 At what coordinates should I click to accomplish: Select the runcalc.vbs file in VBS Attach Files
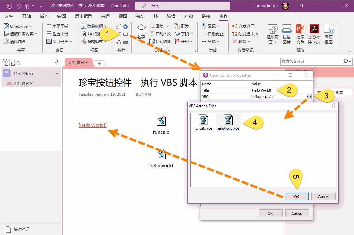203,122
